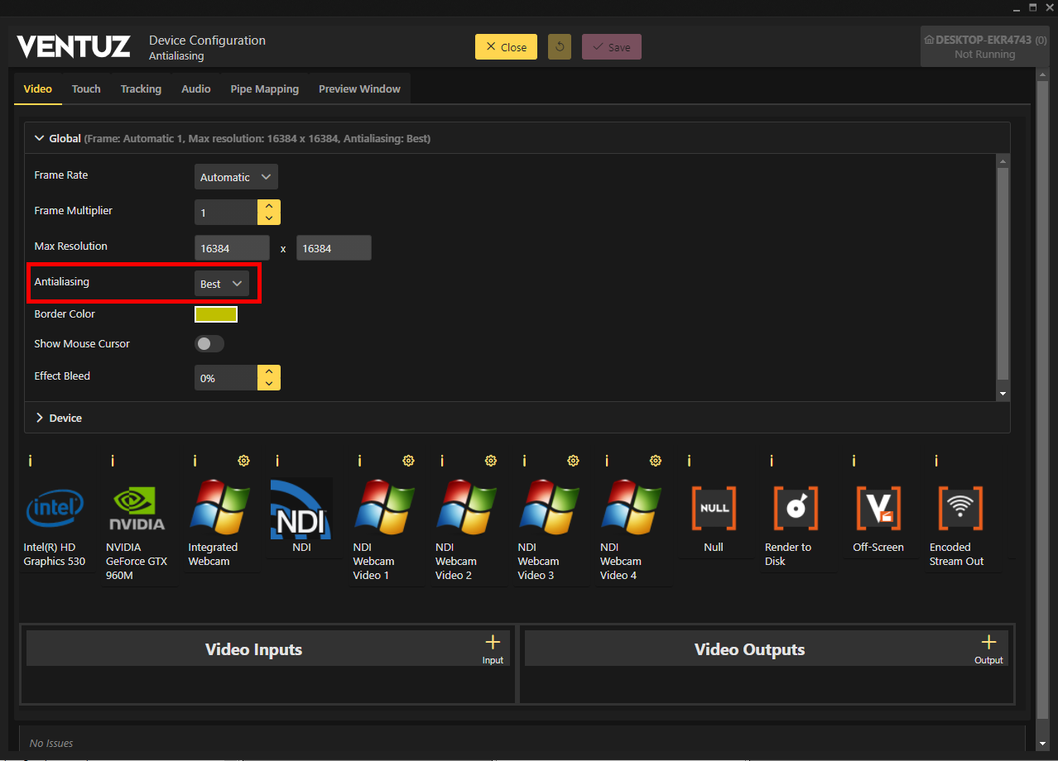Click the NDI device icon
This screenshot has height=761, width=1058.
click(x=301, y=509)
